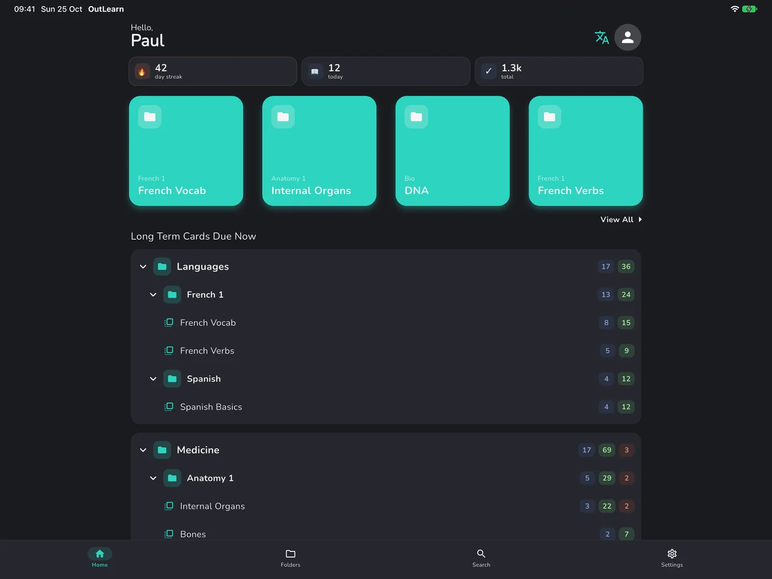Viewport: 772px width, 579px height.
Task: Open the Settings tab
Action: pos(672,557)
